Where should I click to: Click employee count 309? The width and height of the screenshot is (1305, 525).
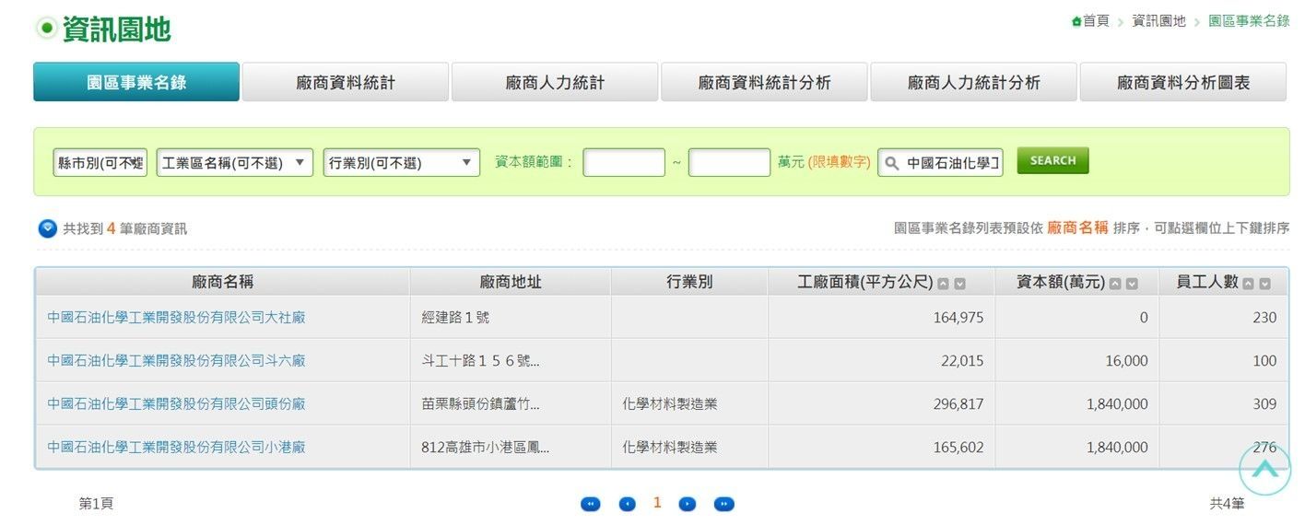(x=1264, y=403)
